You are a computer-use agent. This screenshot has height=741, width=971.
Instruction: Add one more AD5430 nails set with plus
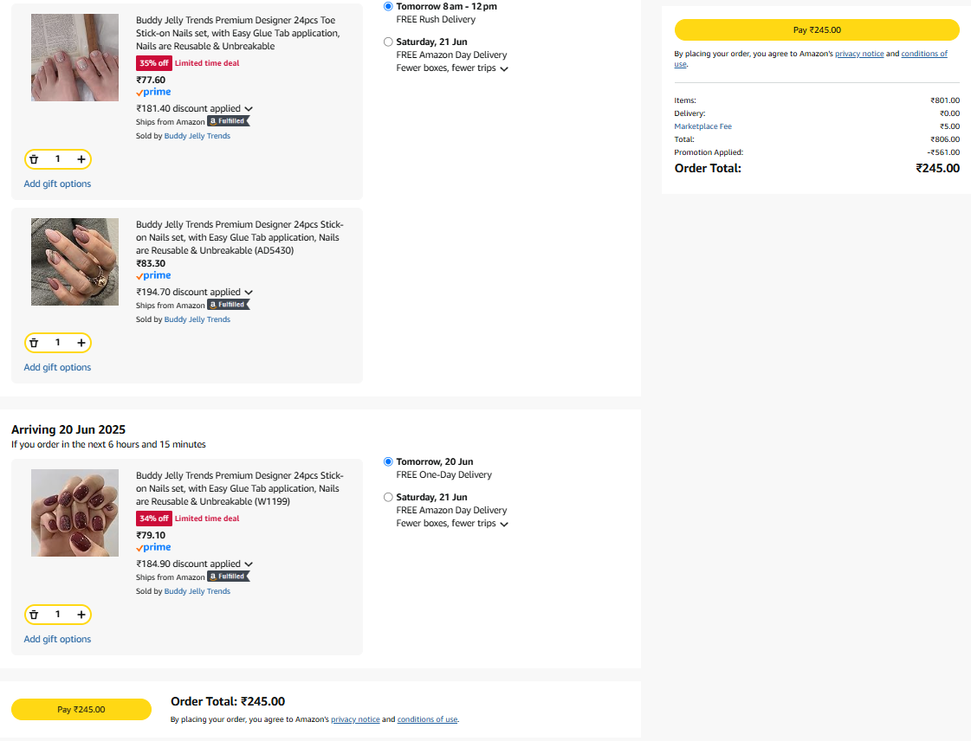pyautogui.click(x=81, y=343)
